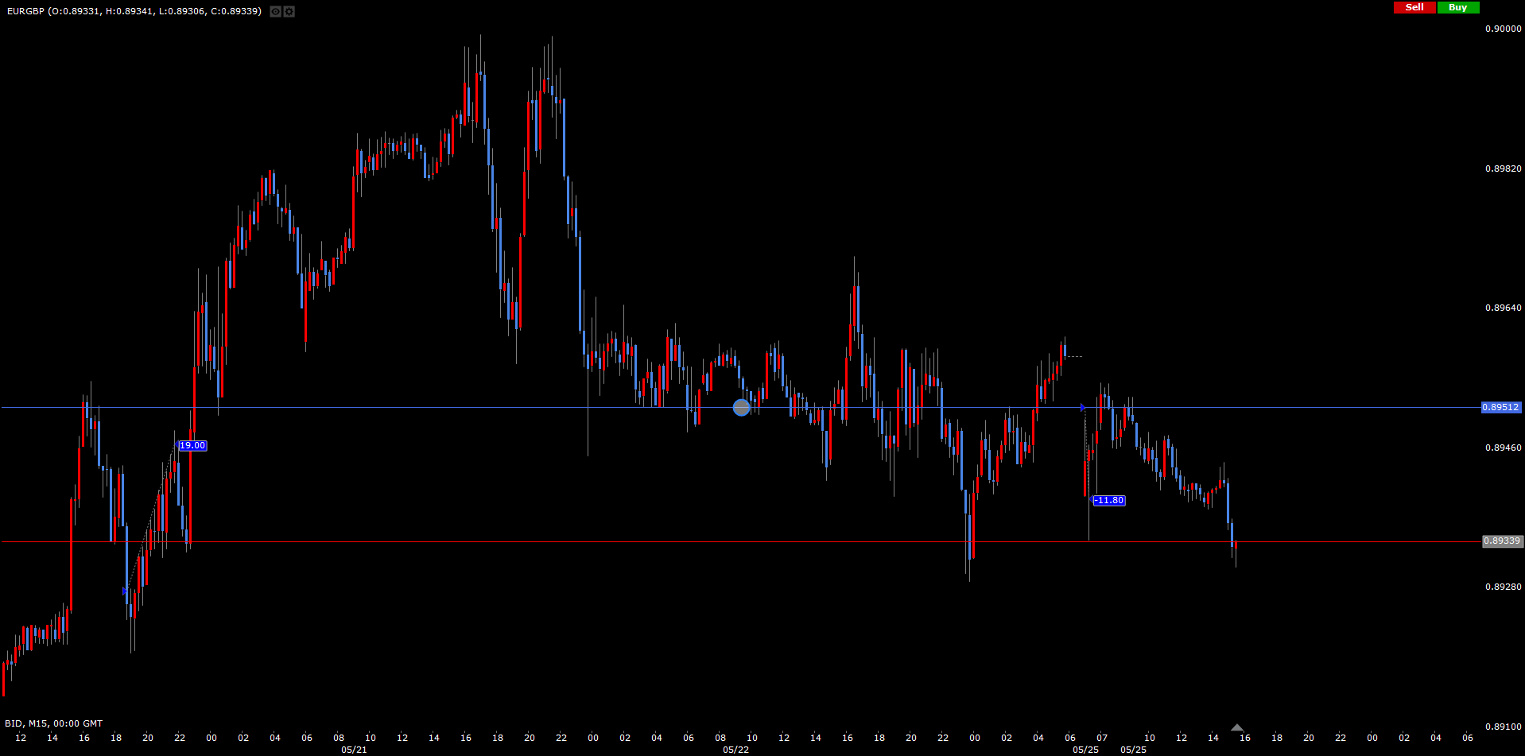Click the grey 0.89339 current price tag

[1501, 541]
